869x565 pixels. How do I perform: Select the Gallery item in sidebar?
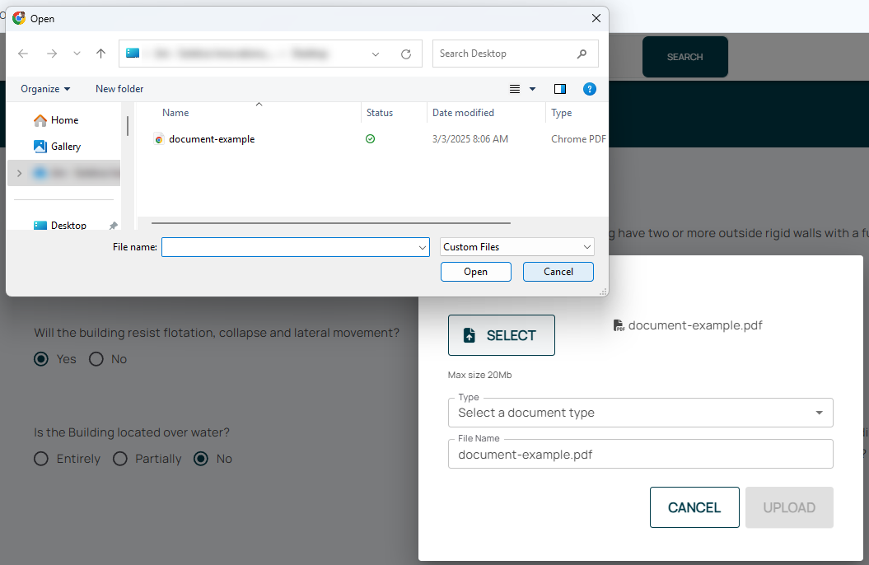pos(65,147)
